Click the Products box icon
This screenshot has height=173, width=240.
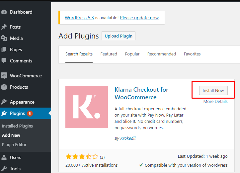click(x=4, y=87)
